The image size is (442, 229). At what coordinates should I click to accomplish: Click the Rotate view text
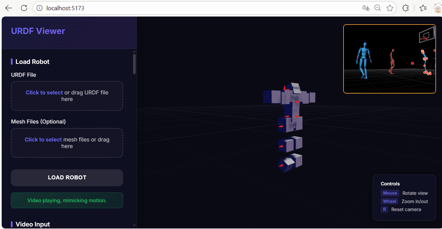point(415,193)
